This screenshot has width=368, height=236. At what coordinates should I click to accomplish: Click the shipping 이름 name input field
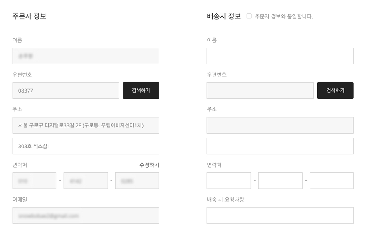280,56
